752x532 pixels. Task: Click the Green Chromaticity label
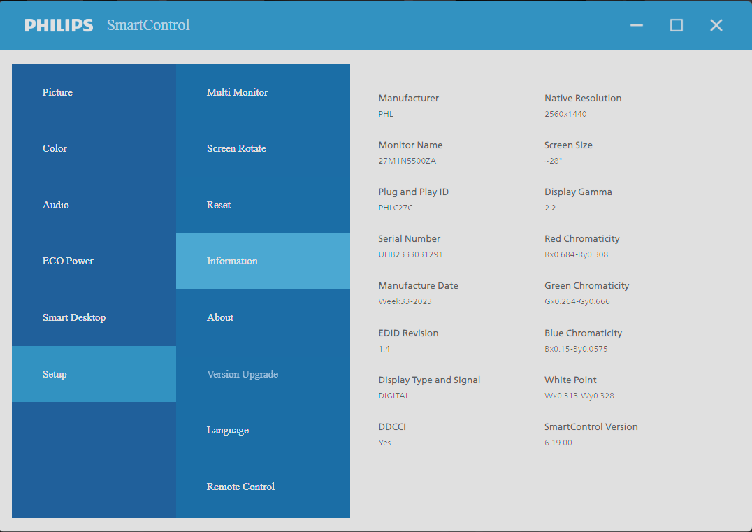[x=586, y=286]
